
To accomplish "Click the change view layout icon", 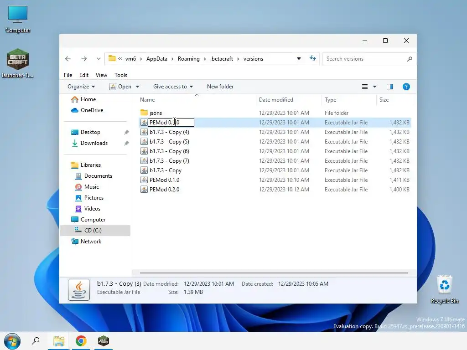I will tap(364, 87).
